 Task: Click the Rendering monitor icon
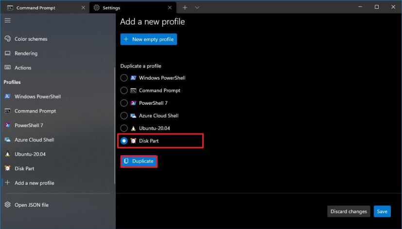coord(8,53)
